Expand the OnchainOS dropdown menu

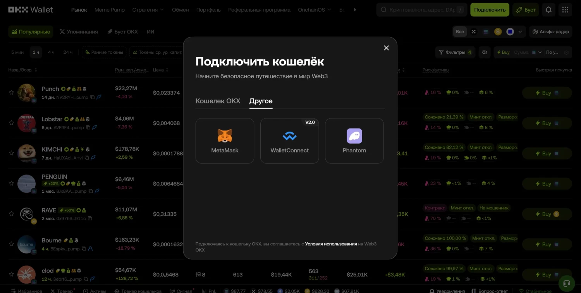[x=315, y=10]
